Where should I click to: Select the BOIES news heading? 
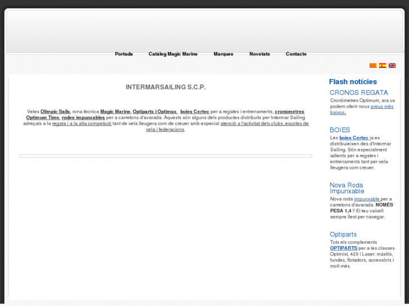pos(340,130)
